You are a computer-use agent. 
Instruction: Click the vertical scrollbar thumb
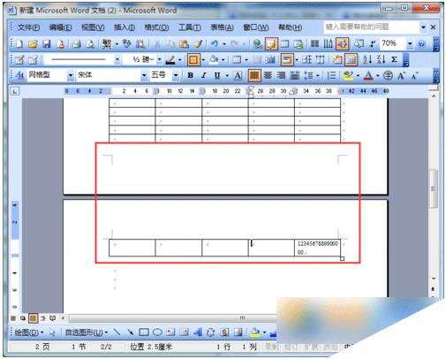click(x=433, y=188)
